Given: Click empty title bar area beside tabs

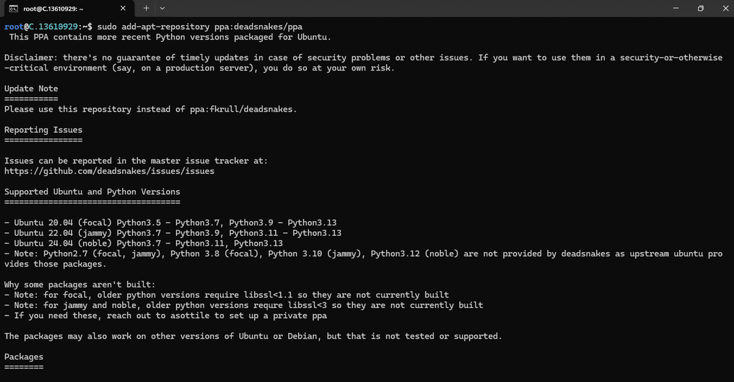Looking at the screenshot, I should (x=408, y=8).
